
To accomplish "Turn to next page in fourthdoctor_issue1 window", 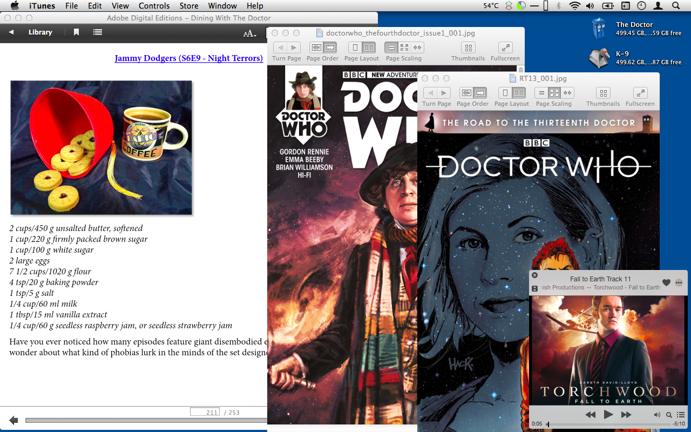I will coord(294,48).
